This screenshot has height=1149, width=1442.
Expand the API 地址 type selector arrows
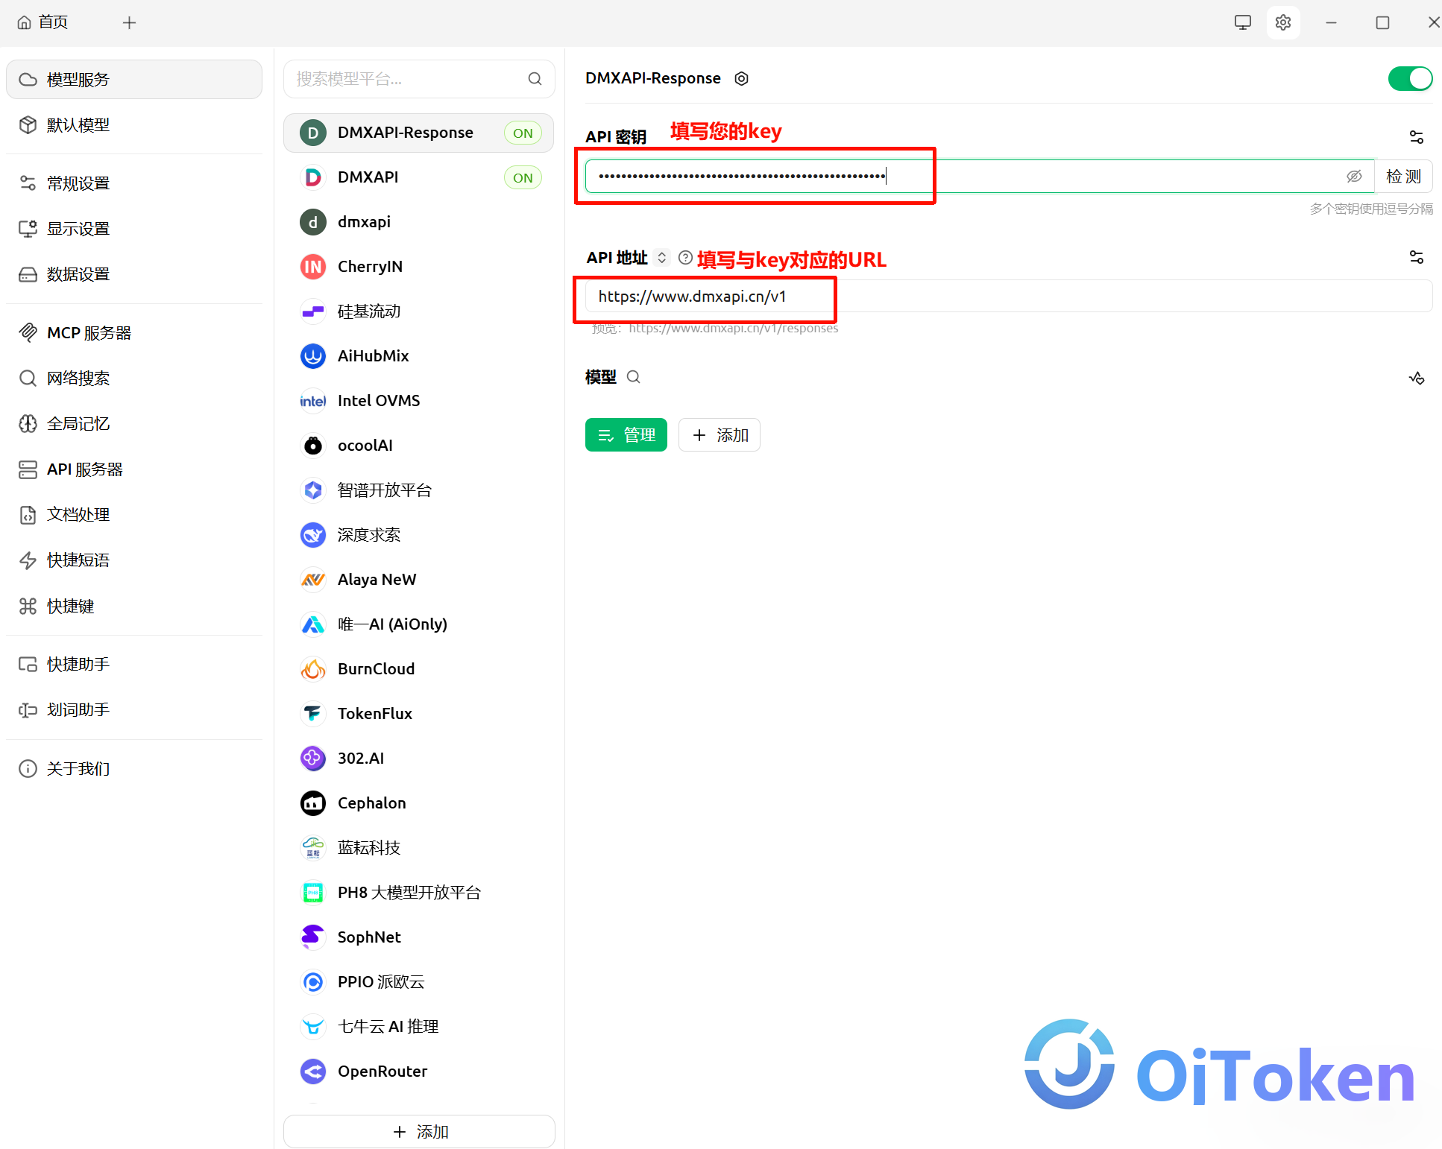[x=661, y=258]
